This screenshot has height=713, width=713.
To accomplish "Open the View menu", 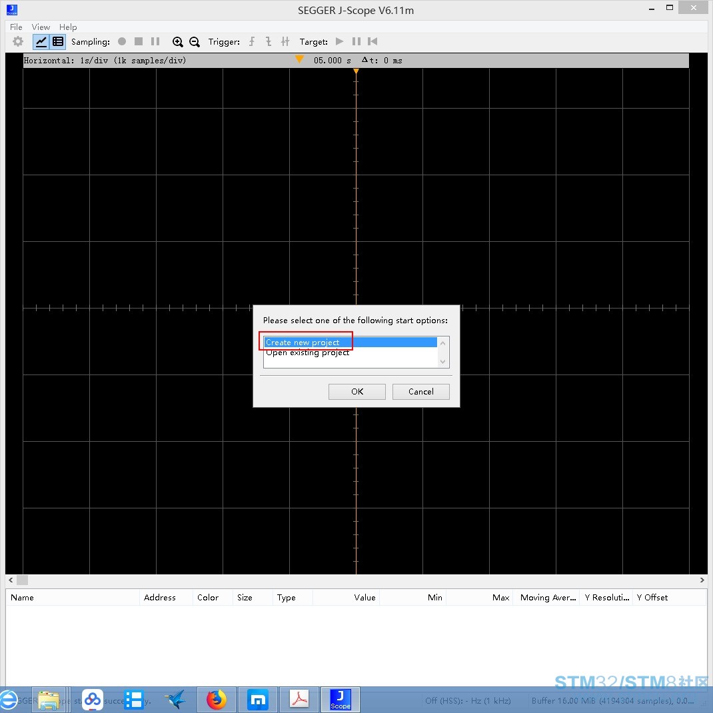I will (41, 27).
